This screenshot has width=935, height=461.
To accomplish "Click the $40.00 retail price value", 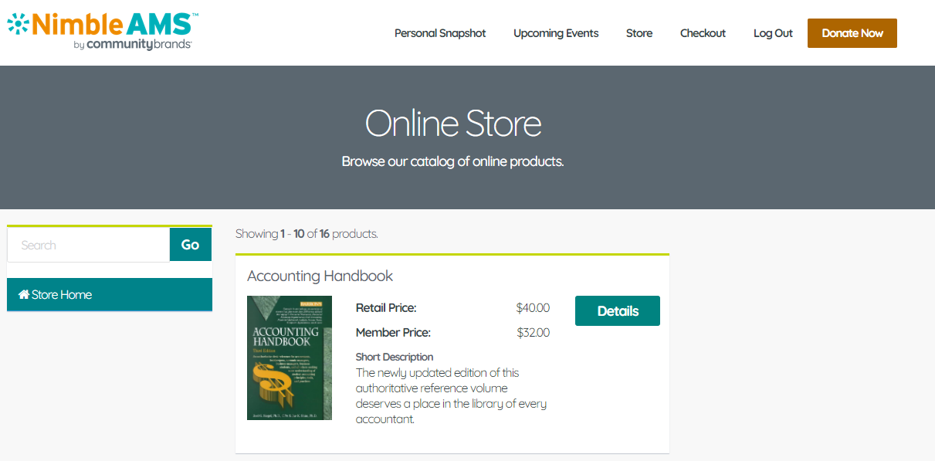I will tap(533, 308).
